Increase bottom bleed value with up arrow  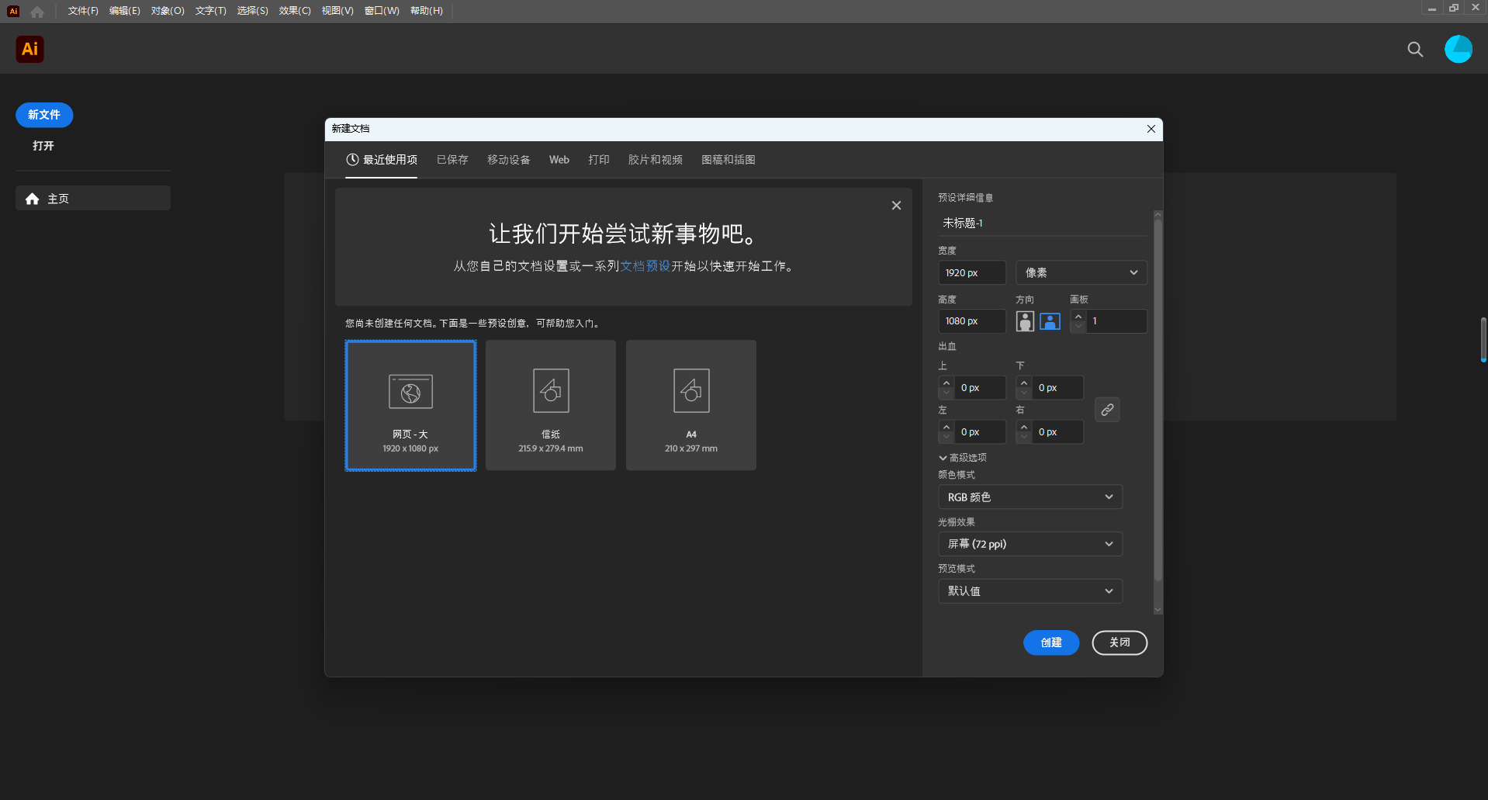coord(1023,383)
